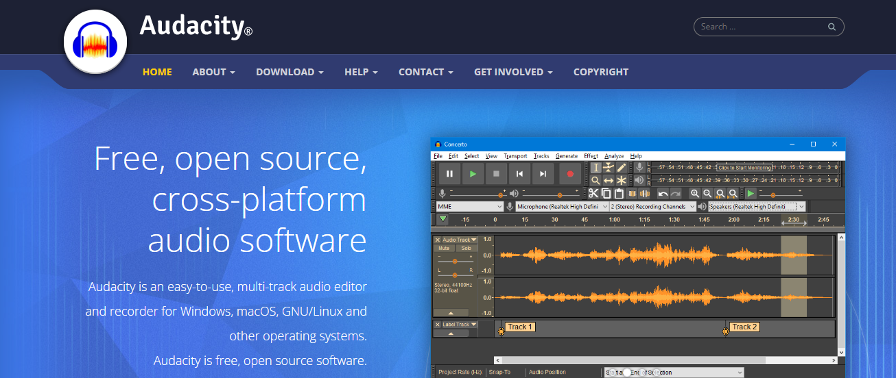The image size is (896, 378).
Task: Pick the Draw pencil tool
Action: (622, 168)
